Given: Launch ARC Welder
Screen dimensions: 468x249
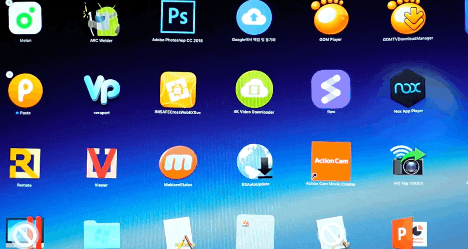Looking at the screenshot, I should click(101, 19).
